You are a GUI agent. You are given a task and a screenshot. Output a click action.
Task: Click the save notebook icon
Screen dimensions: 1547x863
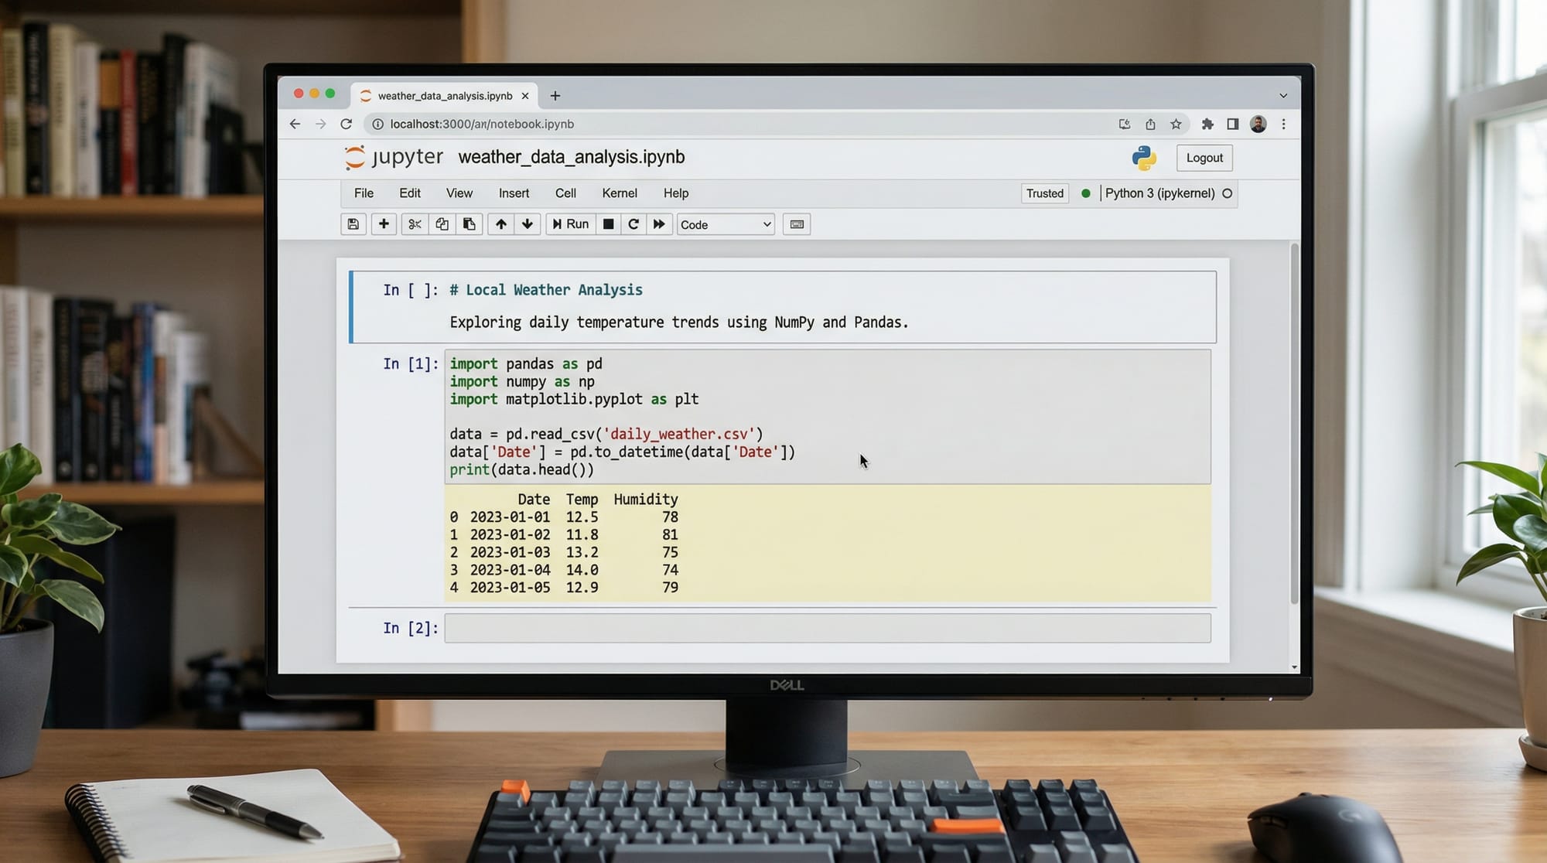click(x=353, y=224)
